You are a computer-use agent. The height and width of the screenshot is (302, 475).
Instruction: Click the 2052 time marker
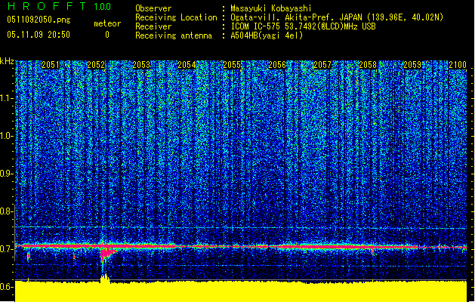[x=96, y=65]
